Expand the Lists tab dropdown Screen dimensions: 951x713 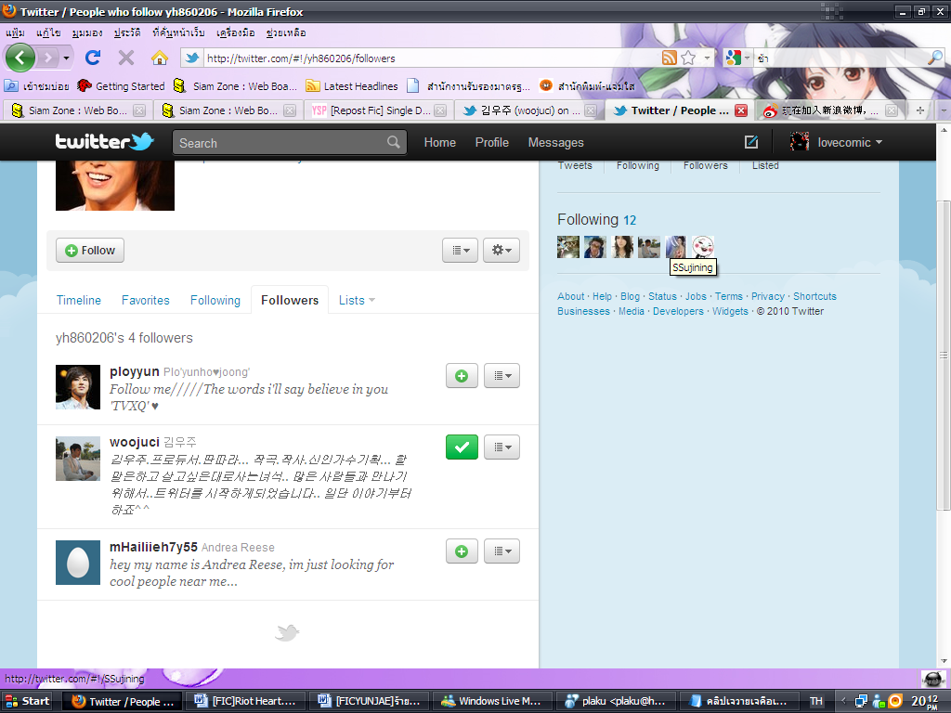pos(357,300)
